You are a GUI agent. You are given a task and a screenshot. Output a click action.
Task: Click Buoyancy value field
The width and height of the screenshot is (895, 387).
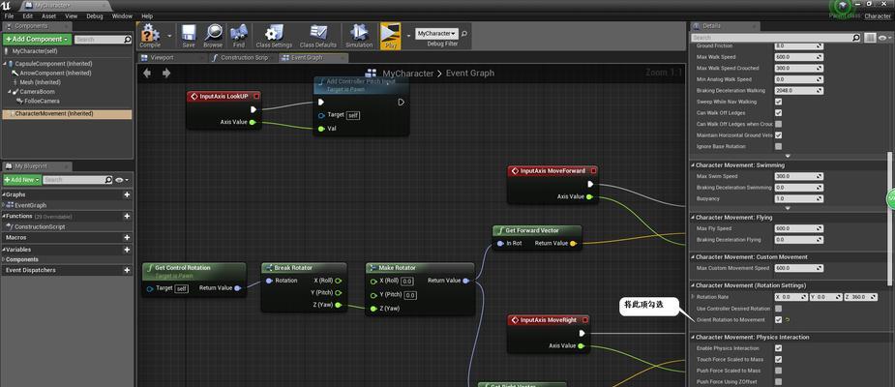coord(798,198)
